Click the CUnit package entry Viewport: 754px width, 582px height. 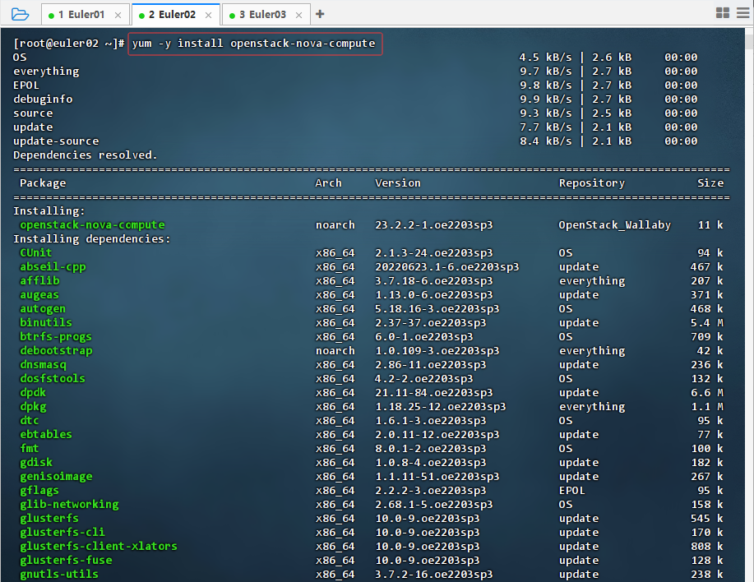coord(35,253)
